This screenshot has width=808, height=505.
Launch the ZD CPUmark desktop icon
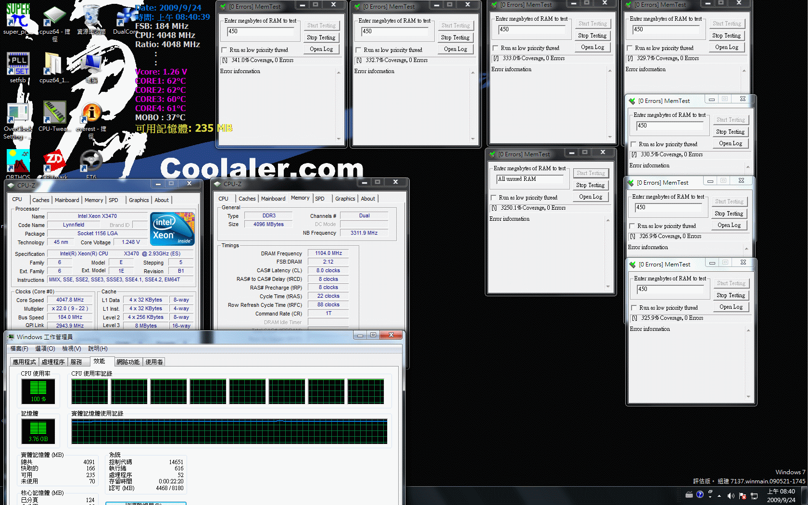pyautogui.click(x=54, y=164)
